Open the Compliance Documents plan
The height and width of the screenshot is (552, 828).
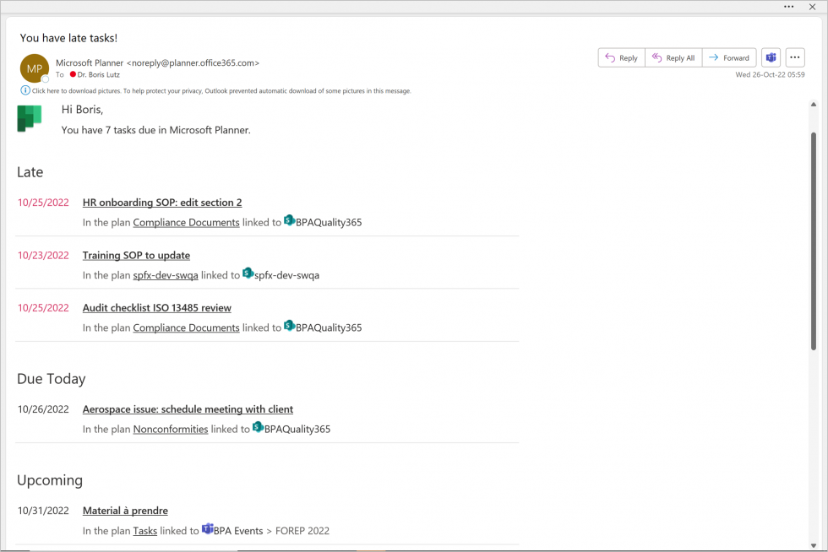click(186, 222)
